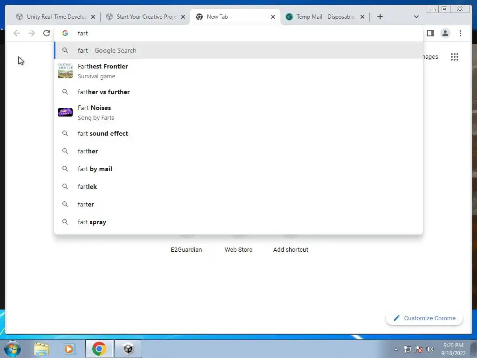Open the Chrome three-dot menu

click(x=460, y=33)
